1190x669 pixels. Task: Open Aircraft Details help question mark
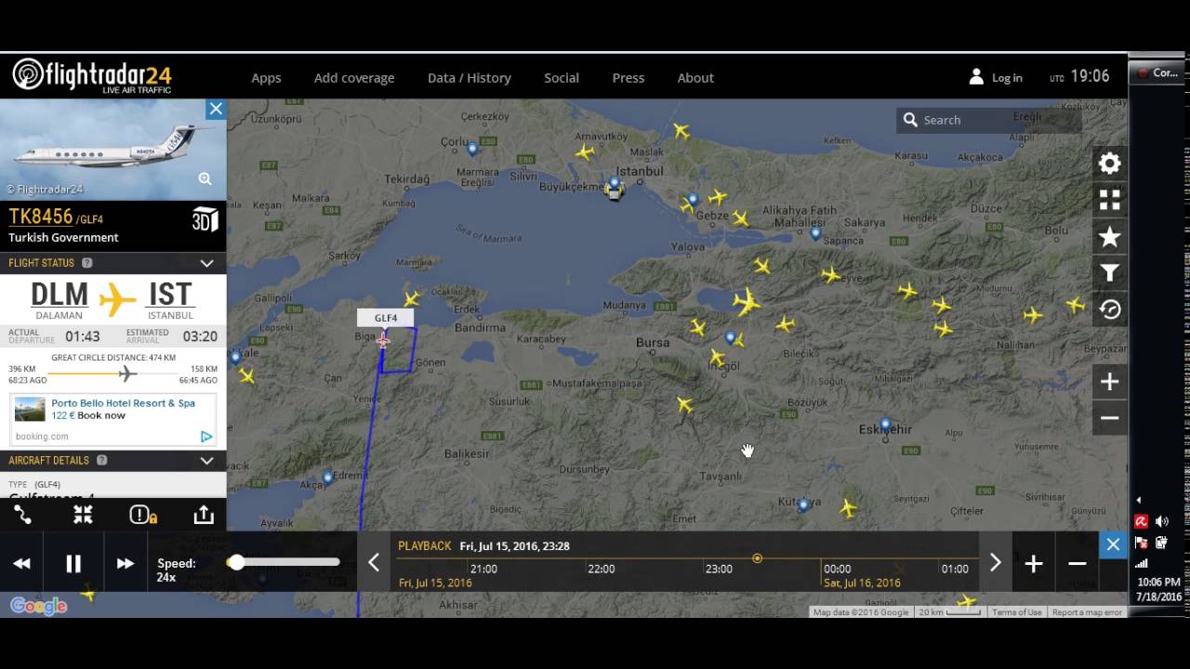click(x=102, y=460)
